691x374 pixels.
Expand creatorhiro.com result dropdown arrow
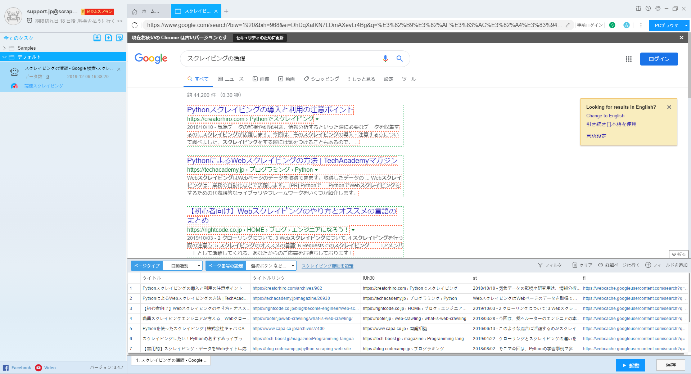coord(317,119)
